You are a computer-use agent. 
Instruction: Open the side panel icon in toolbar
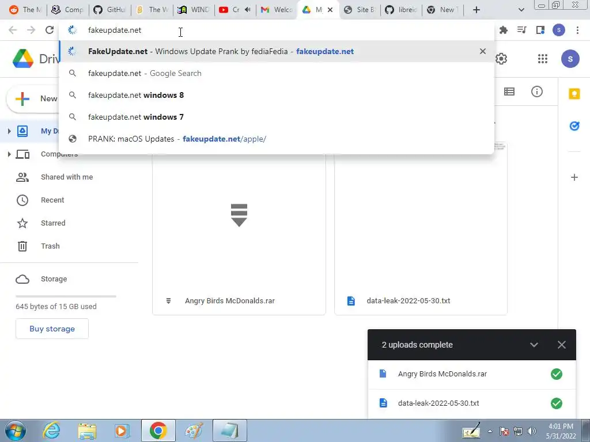point(540,30)
